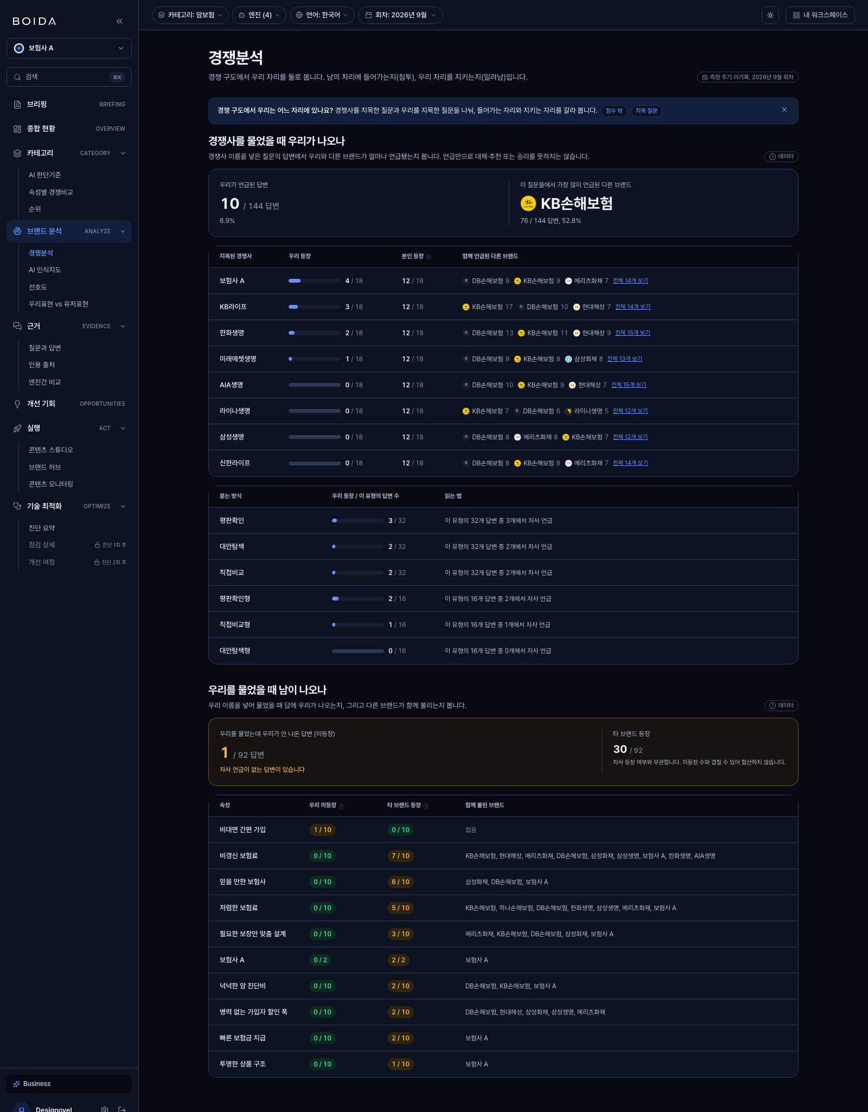
Task: Open the 카테고리: 암보험 filter dropdown
Action: coord(190,15)
